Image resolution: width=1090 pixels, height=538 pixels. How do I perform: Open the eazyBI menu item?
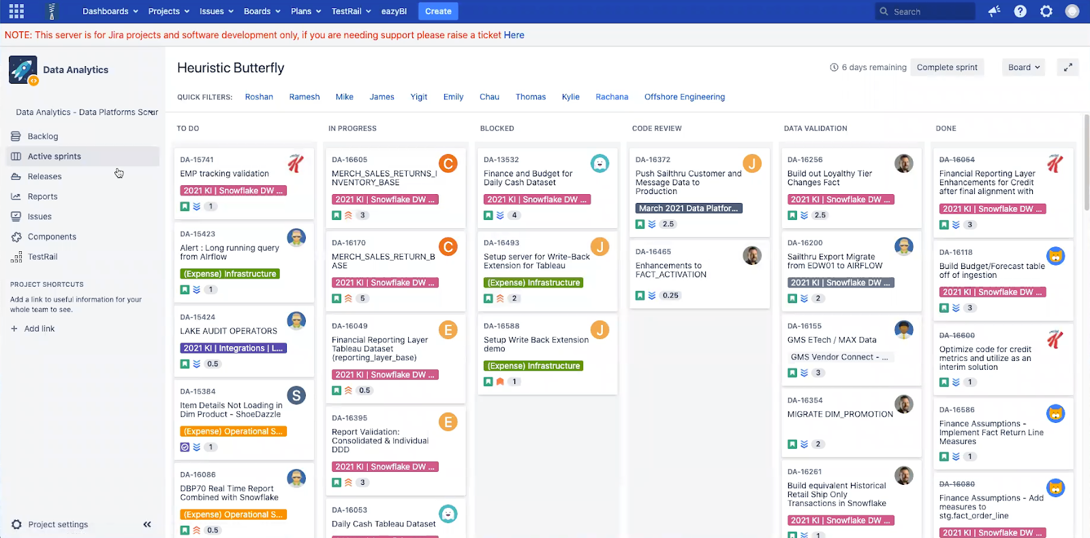click(x=394, y=11)
